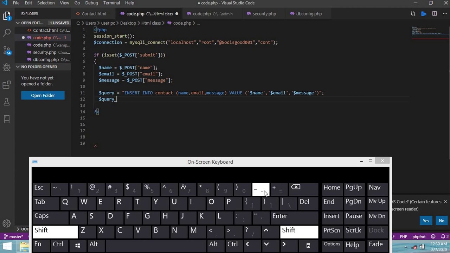Close the language notification with X
450x253 pixels.
(445, 202)
